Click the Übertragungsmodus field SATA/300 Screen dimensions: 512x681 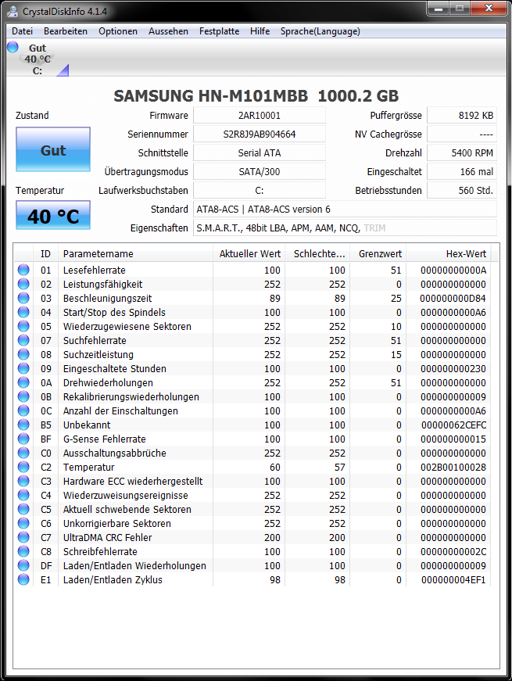pyautogui.click(x=260, y=171)
